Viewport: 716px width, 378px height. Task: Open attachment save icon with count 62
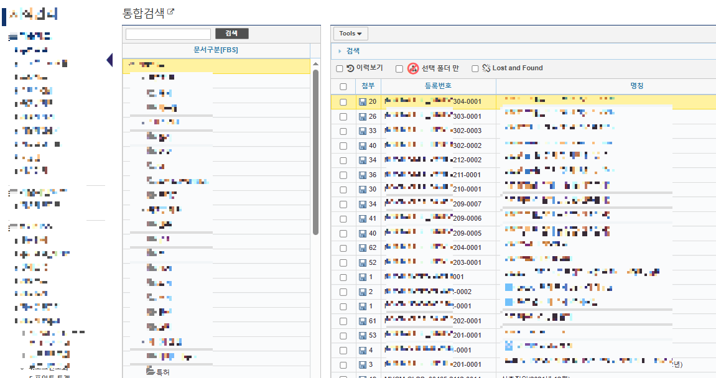(363, 248)
